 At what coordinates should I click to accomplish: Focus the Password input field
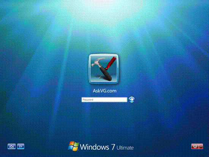click(x=104, y=100)
